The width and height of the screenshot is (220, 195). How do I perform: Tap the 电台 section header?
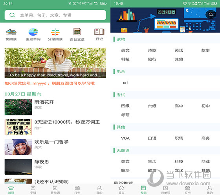pyautogui.click(x=165, y=71)
